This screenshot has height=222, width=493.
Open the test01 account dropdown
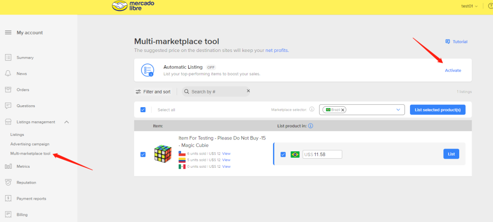[470, 6]
